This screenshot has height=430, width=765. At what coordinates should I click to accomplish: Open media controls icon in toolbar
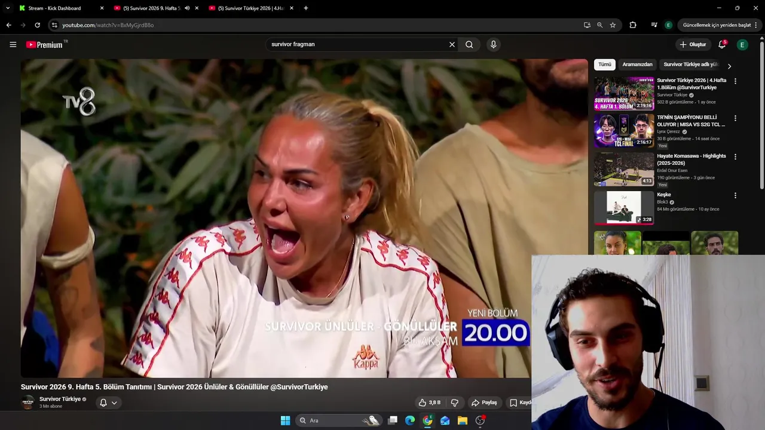tap(654, 25)
